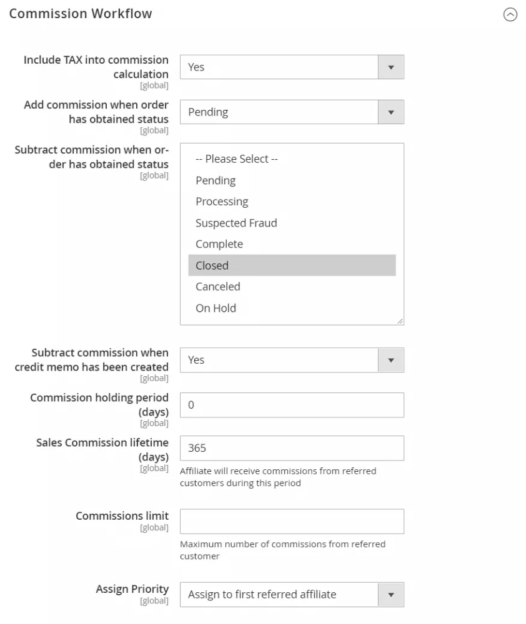Select On Hold in the status list

(x=216, y=308)
